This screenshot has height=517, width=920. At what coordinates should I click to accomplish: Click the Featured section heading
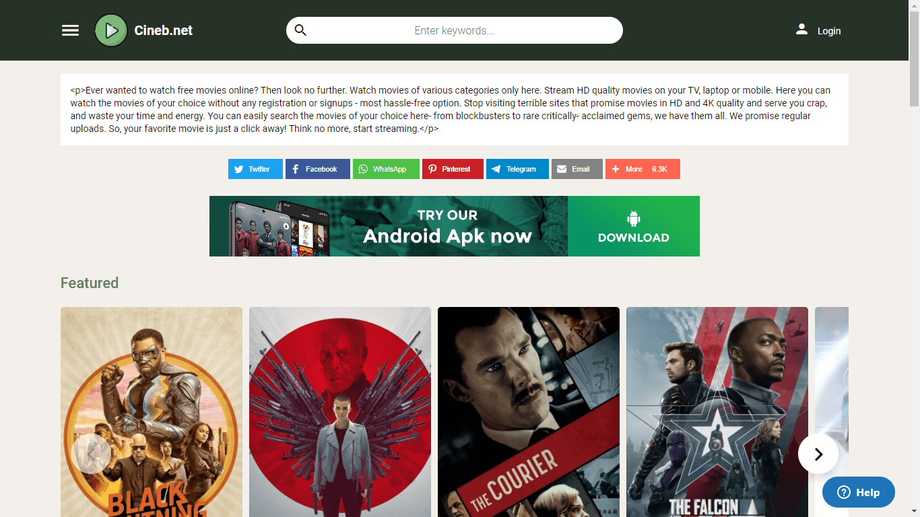[90, 283]
